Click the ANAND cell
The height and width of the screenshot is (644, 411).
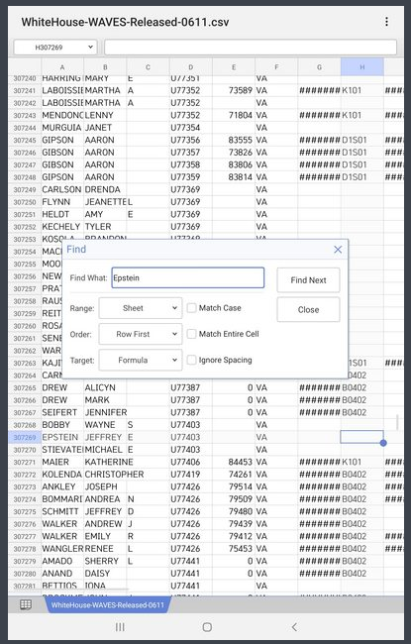tap(62, 574)
